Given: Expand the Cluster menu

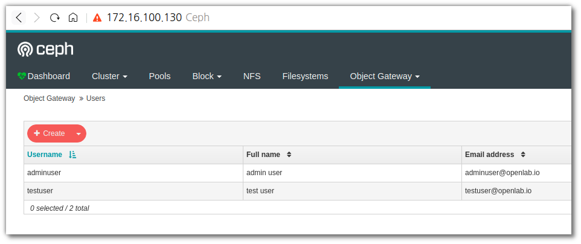Looking at the screenshot, I should [x=109, y=76].
